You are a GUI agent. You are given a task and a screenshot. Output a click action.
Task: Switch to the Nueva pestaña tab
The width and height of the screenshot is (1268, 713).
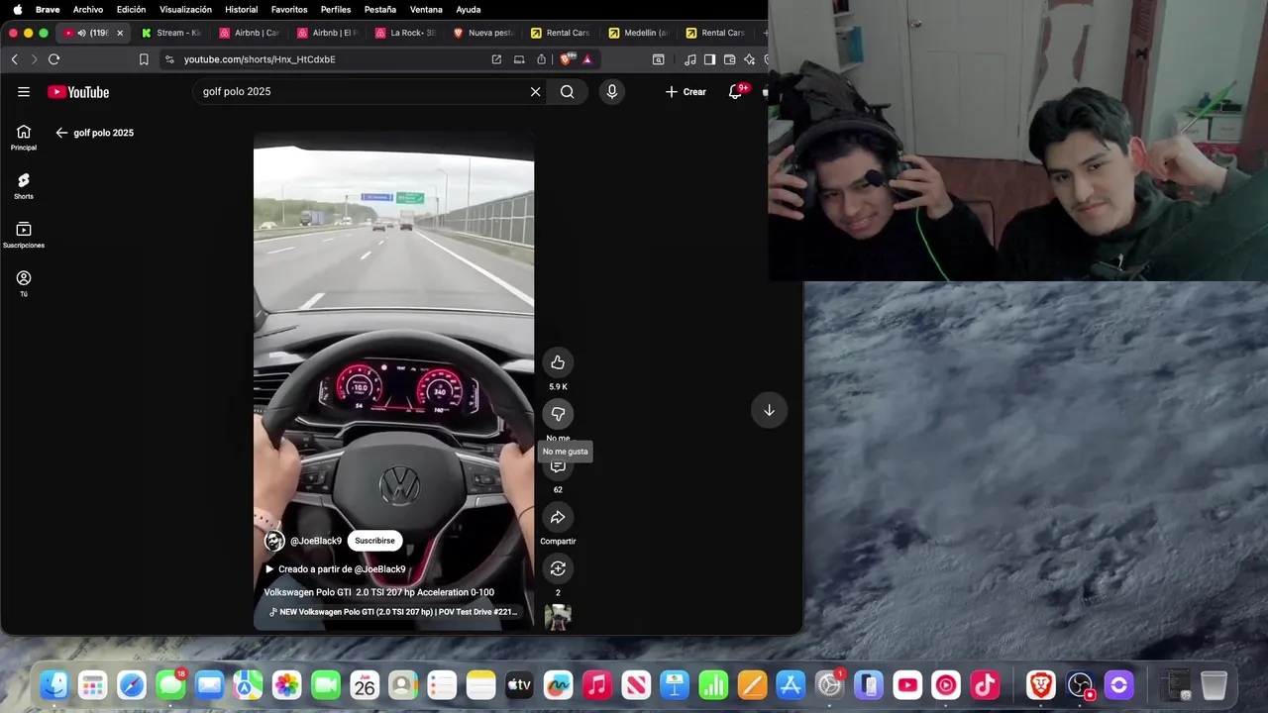pos(482,33)
